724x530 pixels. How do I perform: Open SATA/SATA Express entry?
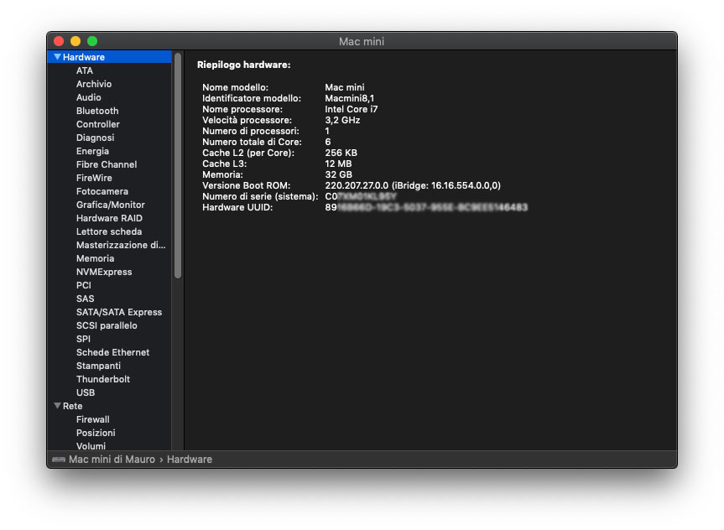click(119, 312)
